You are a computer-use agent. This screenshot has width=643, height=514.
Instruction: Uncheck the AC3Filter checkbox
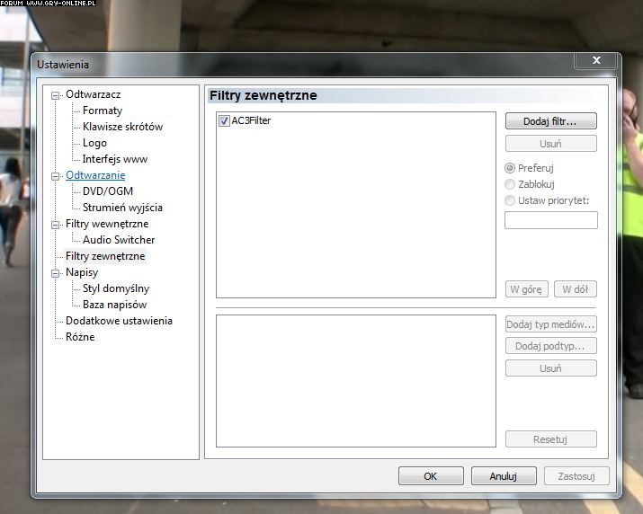[224, 121]
